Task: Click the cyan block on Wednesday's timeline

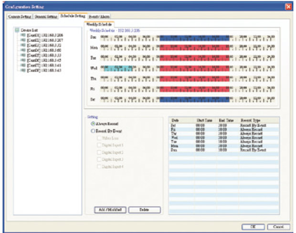Action: point(113,68)
